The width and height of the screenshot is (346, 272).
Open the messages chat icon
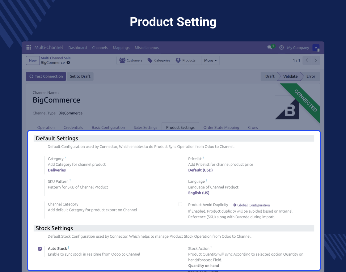click(x=270, y=48)
